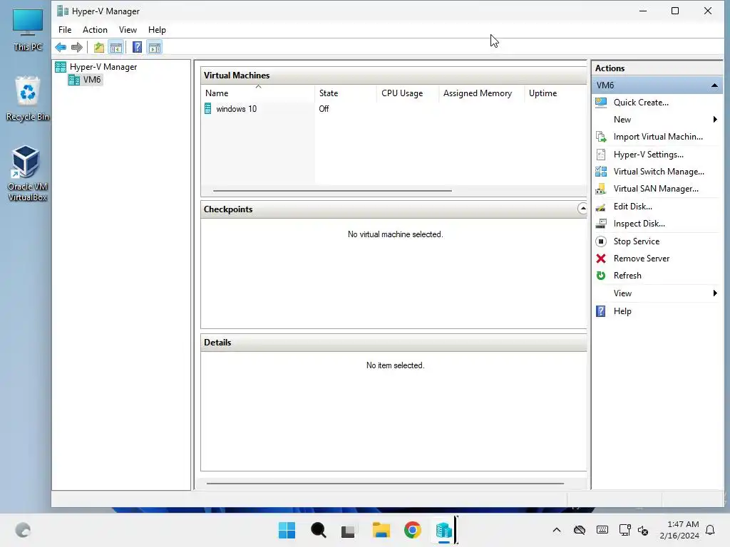Click the Inspect Disk icon
This screenshot has width=730, height=547.
(601, 224)
